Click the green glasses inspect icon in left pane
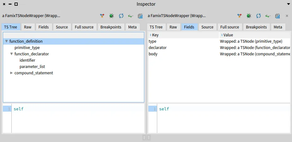Image resolution: width=292 pixels, height=142 pixels. (x=131, y=16)
